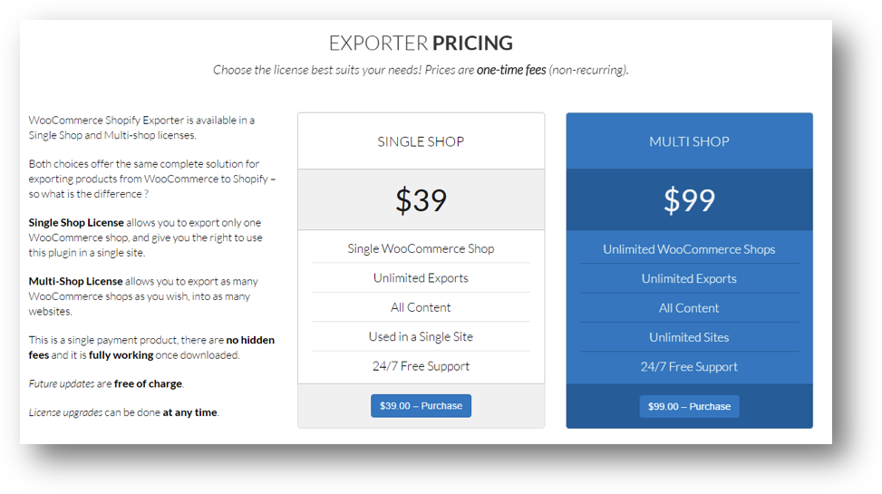Click the $39 price in Single Shop card
The height and width of the screenshot is (494, 882).
click(x=421, y=200)
